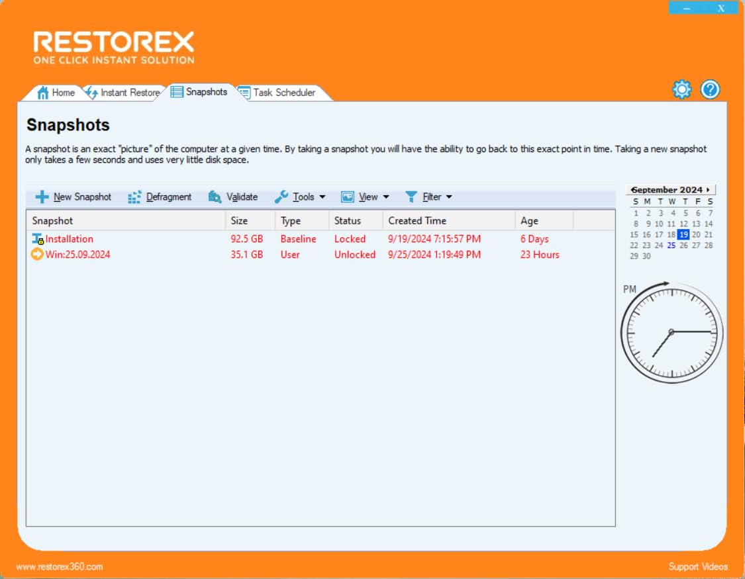Click the Win:25.09.2024 snapshot orange icon
The width and height of the screenshot is (745, 579).
(x=38, y=254)
